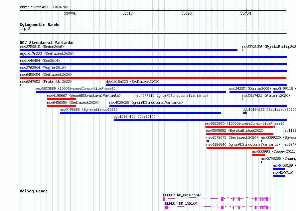This screenshot has height=211, width=296.
Task: Select variant nsv5496693 (ByrskaBishop2022)
Action: (x=140, y=113)
